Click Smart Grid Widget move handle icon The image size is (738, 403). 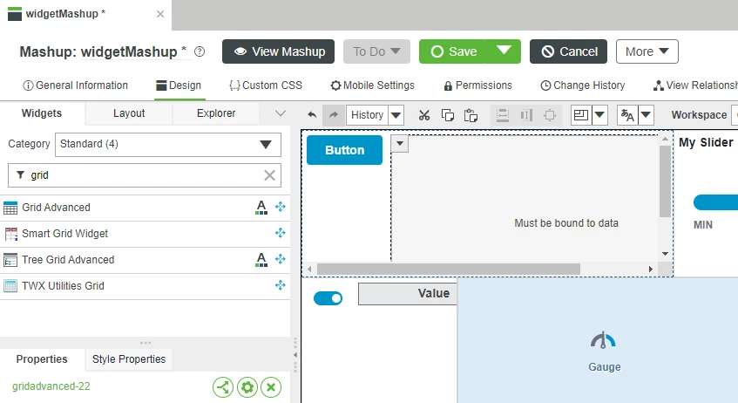pos(280,233)
